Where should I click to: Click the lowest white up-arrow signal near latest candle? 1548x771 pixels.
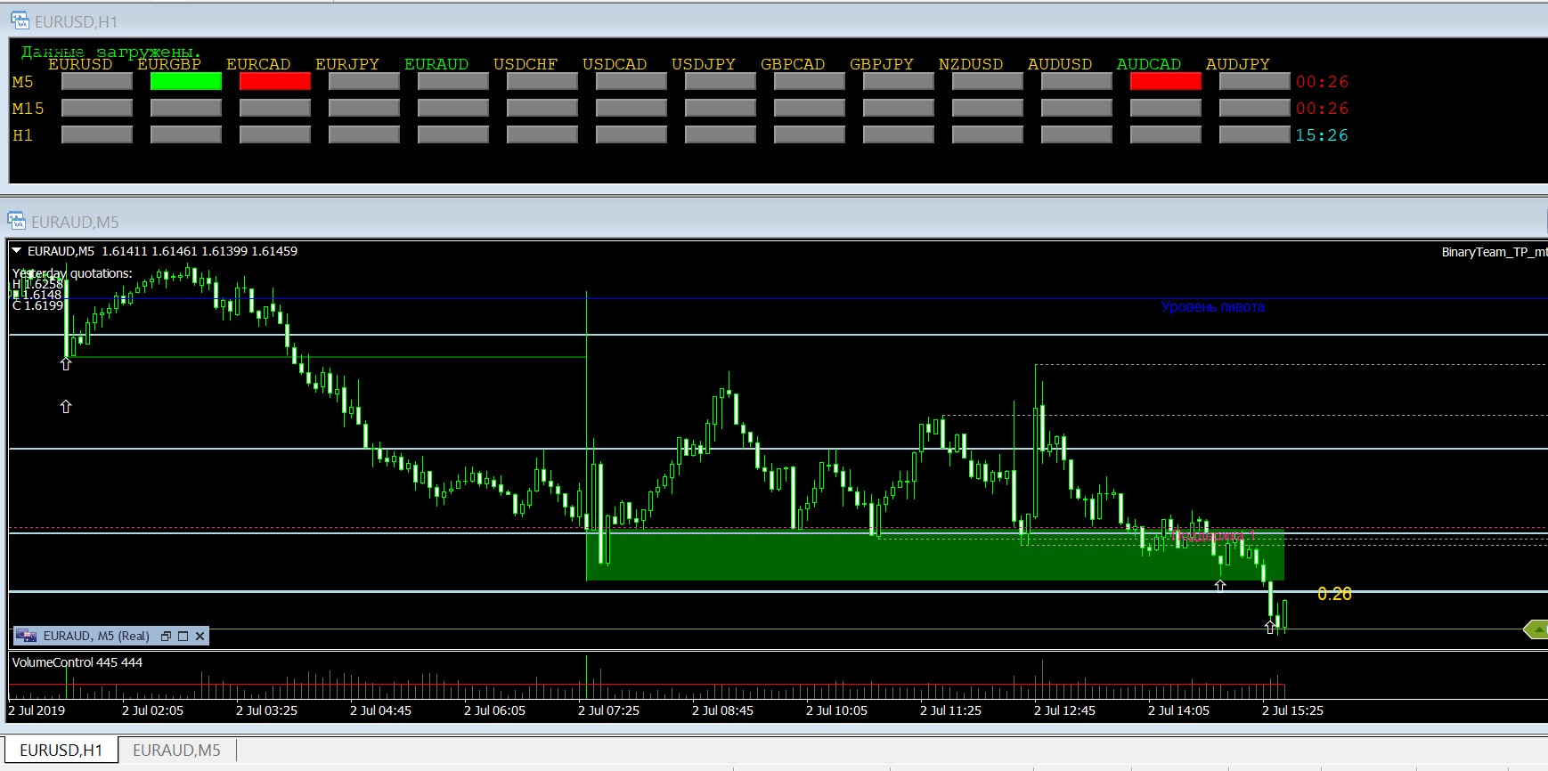(1269, 627)
